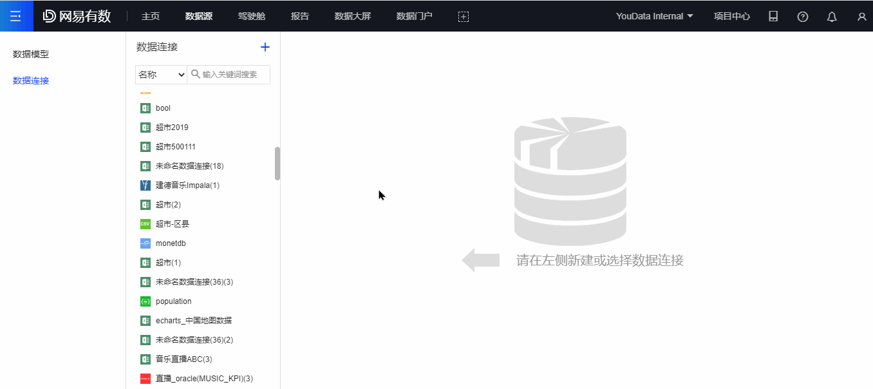Click the user profile icon
Image resolution: width=873 pixels, height=389 pixels.
(x=861, y=17)
